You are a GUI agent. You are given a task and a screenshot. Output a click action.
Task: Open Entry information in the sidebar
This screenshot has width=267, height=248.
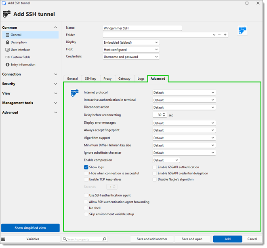point(23,65)
